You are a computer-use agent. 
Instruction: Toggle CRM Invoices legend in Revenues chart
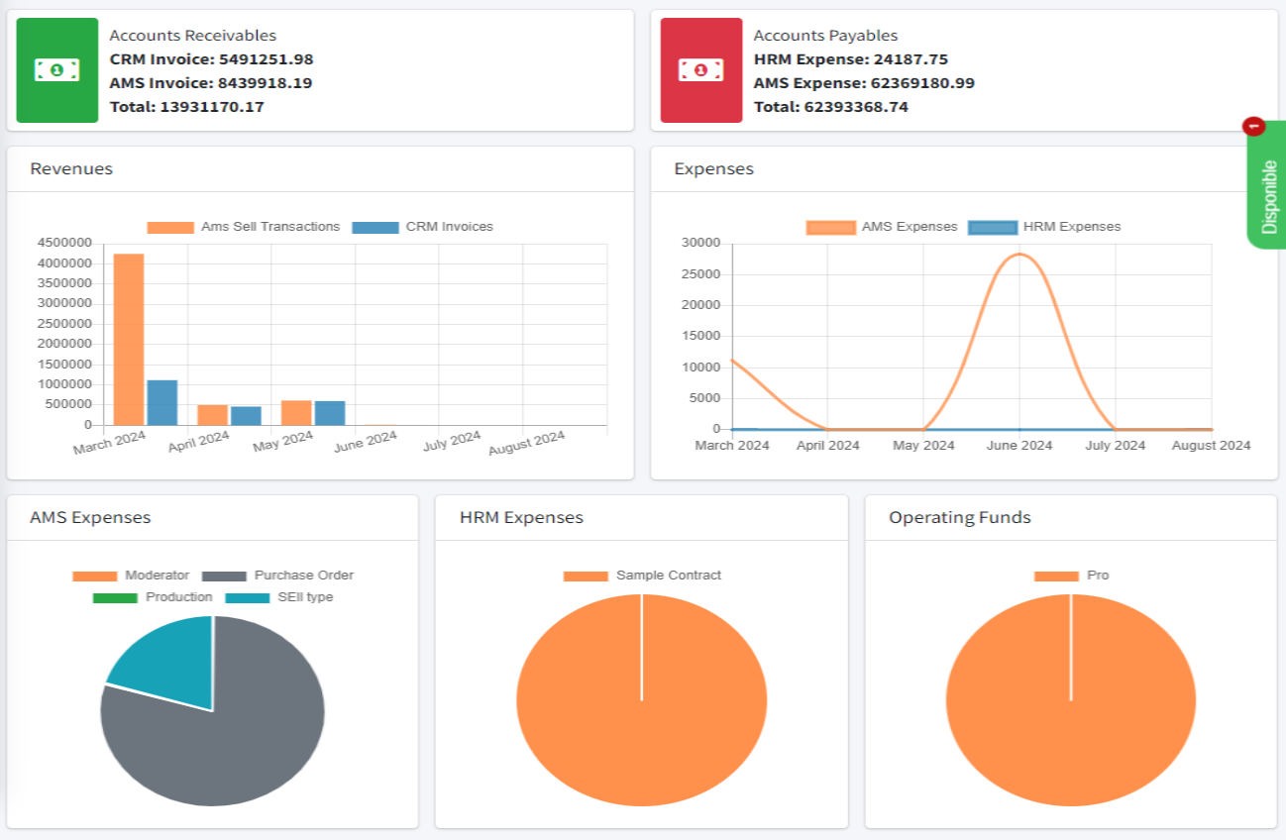(422, 227)
